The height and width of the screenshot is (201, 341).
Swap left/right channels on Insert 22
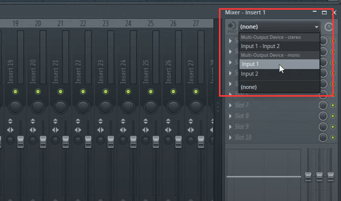point(78,130)
